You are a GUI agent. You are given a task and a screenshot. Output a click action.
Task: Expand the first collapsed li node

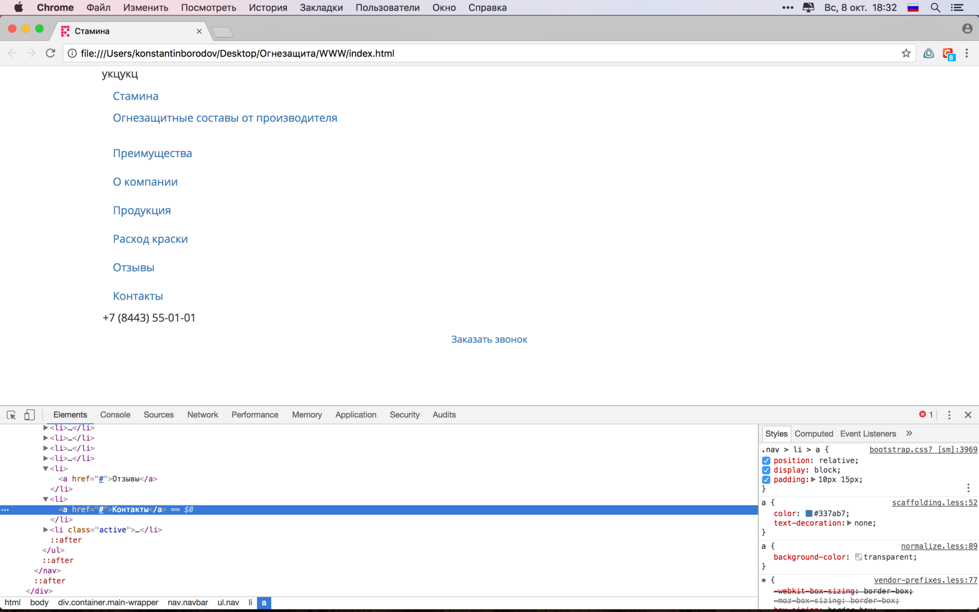(45, 428)
